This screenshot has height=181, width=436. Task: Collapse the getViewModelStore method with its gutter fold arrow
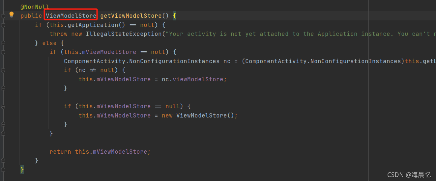[x=3, y=16]
